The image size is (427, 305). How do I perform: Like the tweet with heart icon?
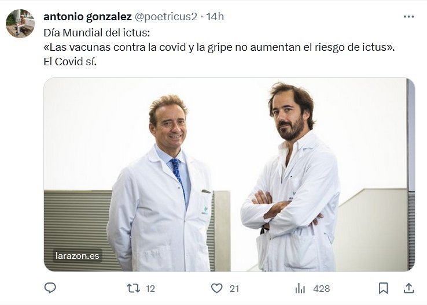pos(217,288)
